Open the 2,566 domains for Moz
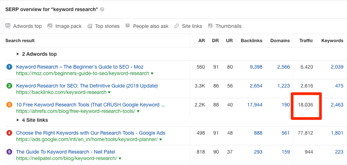 (283, 67)
